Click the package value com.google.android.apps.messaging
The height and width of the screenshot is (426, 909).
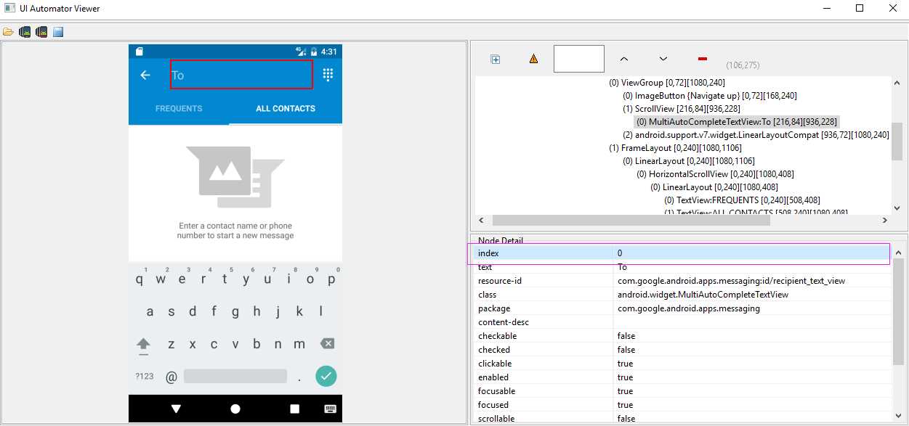689,308
